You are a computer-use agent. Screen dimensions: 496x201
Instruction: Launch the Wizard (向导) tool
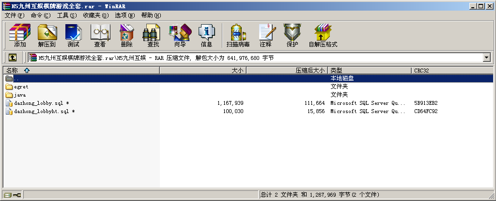(180, 36)
